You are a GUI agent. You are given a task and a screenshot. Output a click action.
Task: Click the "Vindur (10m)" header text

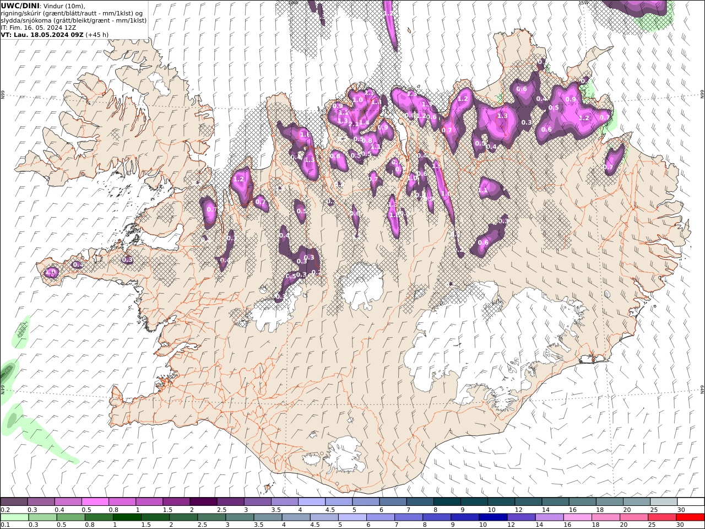[x=64, y=6]
